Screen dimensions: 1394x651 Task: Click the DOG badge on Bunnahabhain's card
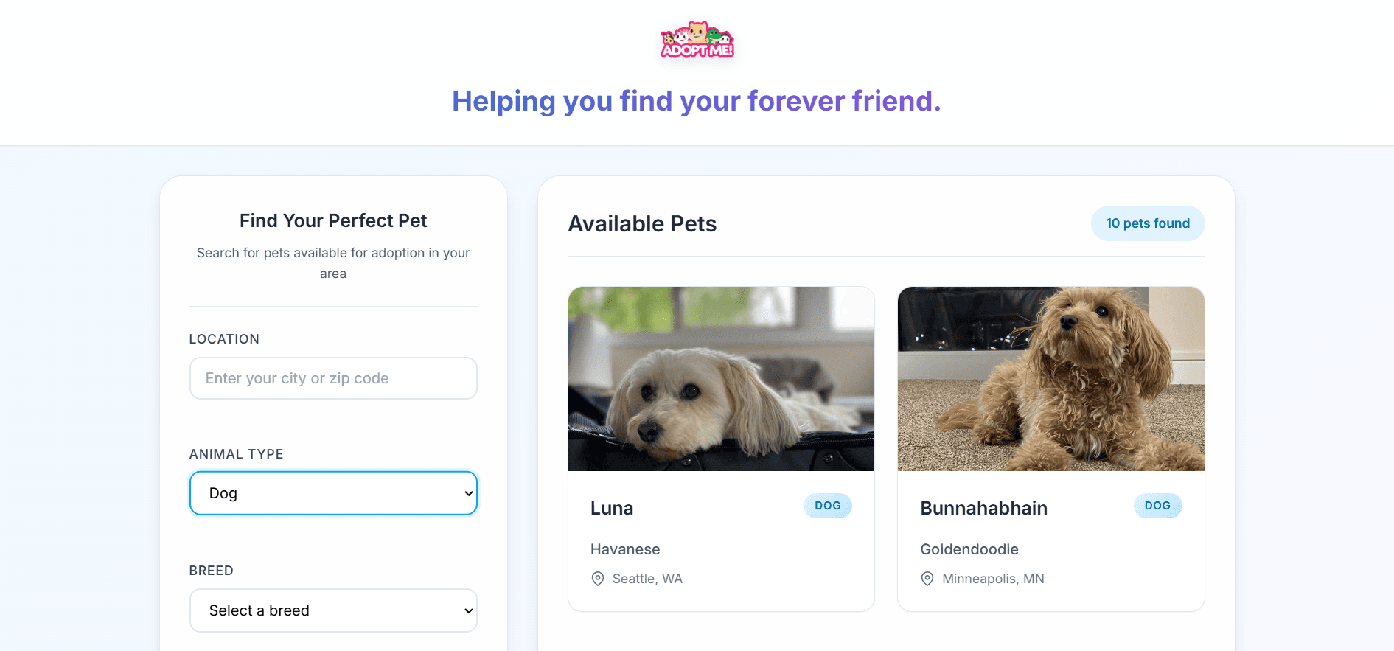1157,506
